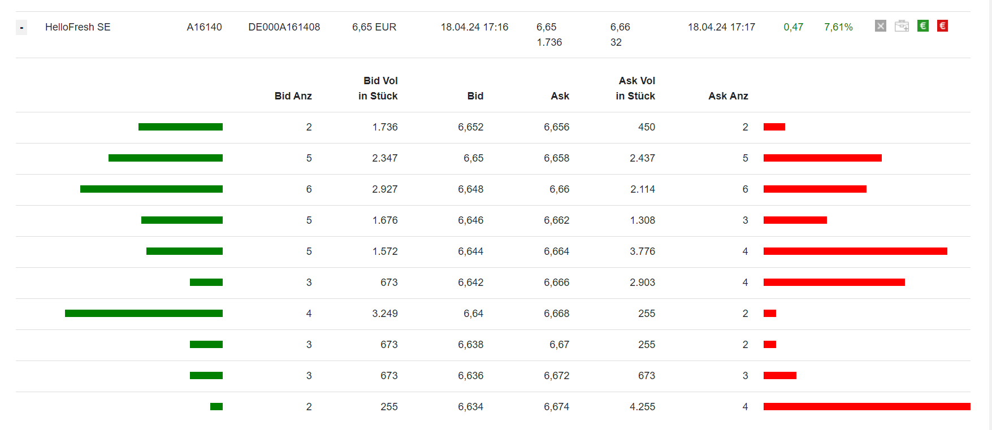
Task: Click the WKN A16140 value
Action: 204,27
